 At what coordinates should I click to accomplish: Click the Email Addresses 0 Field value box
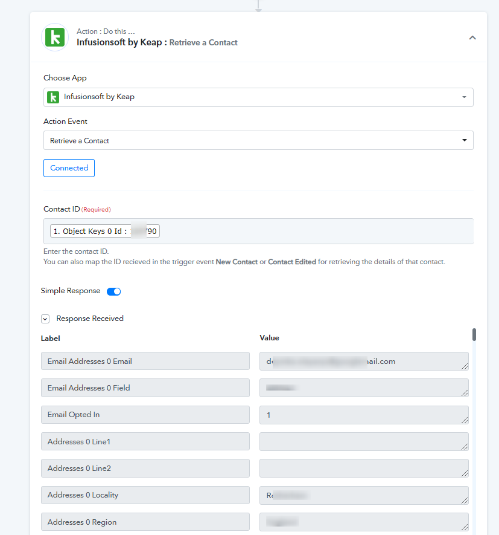tap(364, 387)
